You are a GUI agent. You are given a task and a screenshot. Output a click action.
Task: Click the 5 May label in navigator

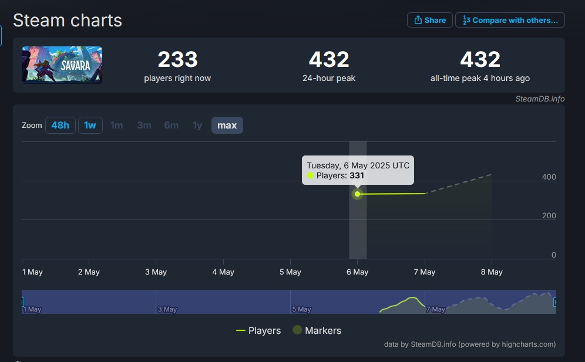pos(301,309)
